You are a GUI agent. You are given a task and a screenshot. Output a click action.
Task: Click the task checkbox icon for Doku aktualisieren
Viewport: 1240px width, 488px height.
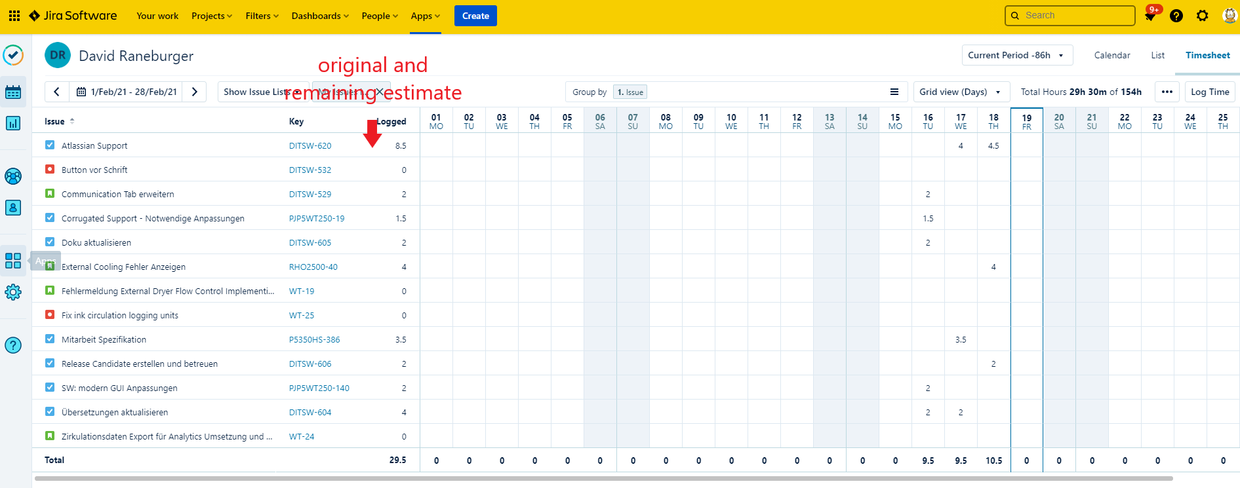click(50, 242)
